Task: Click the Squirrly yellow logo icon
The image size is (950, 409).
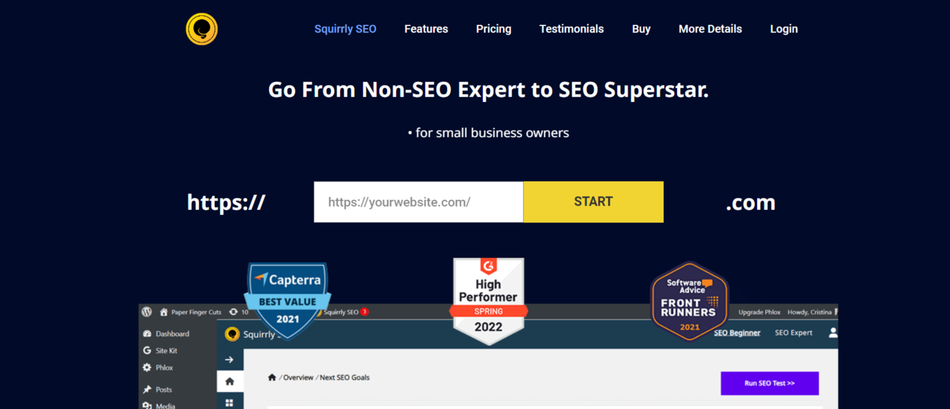Action: pyautogui.click(x=202, y=28)
